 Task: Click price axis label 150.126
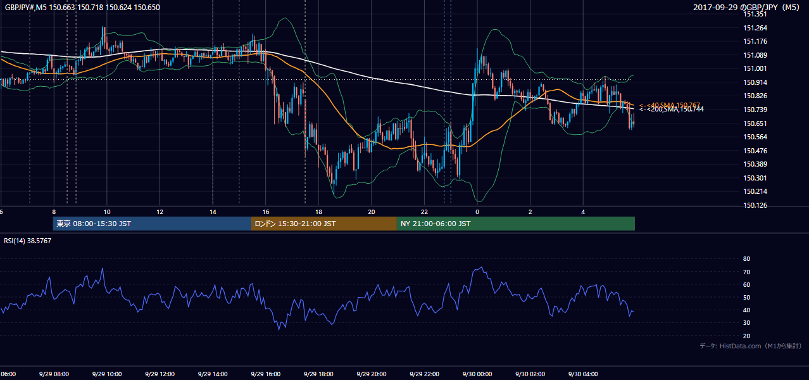pyautogui.click(x=756, y=205)
